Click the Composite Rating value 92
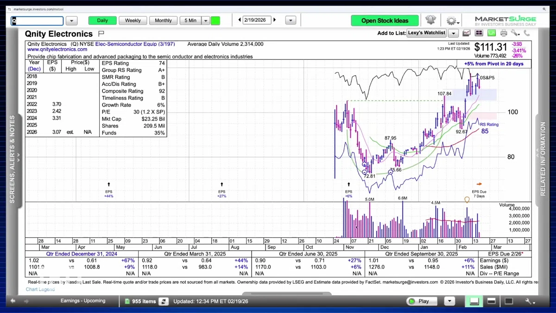The height and width of the screenshot is (313, 556). 161,91
